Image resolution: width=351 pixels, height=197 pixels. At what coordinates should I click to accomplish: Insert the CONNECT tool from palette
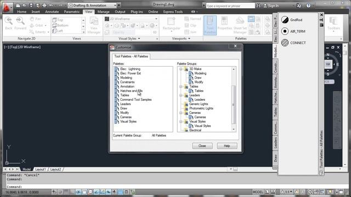(293, 43)
